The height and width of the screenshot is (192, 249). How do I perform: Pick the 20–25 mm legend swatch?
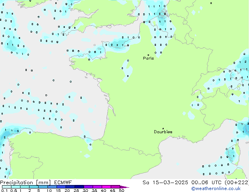[x=70, y=187]
